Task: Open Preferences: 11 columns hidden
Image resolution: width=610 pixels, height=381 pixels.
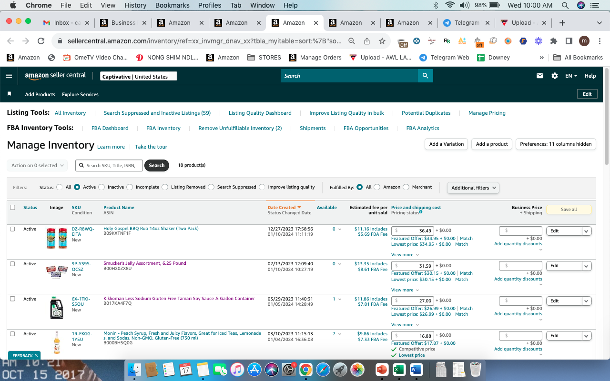Action: tap(556, 144)
